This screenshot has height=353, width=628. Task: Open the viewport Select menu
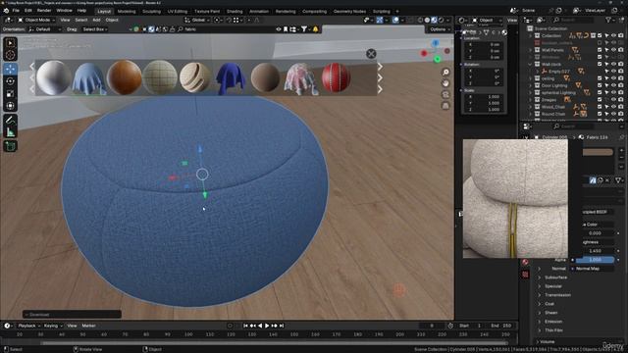80,20
